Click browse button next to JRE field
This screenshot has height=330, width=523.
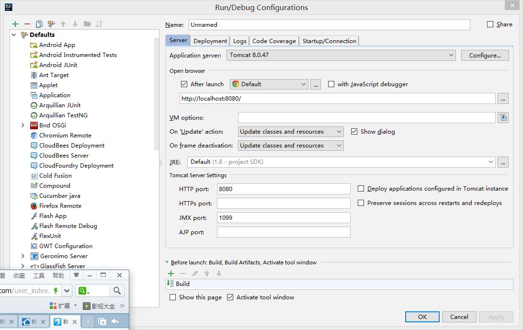[503, 162]
